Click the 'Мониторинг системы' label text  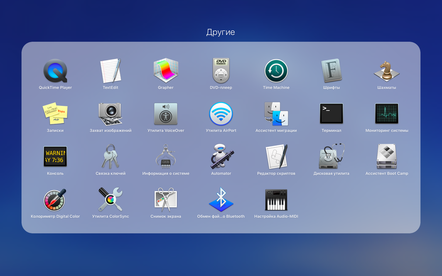[x=387, y=131]
